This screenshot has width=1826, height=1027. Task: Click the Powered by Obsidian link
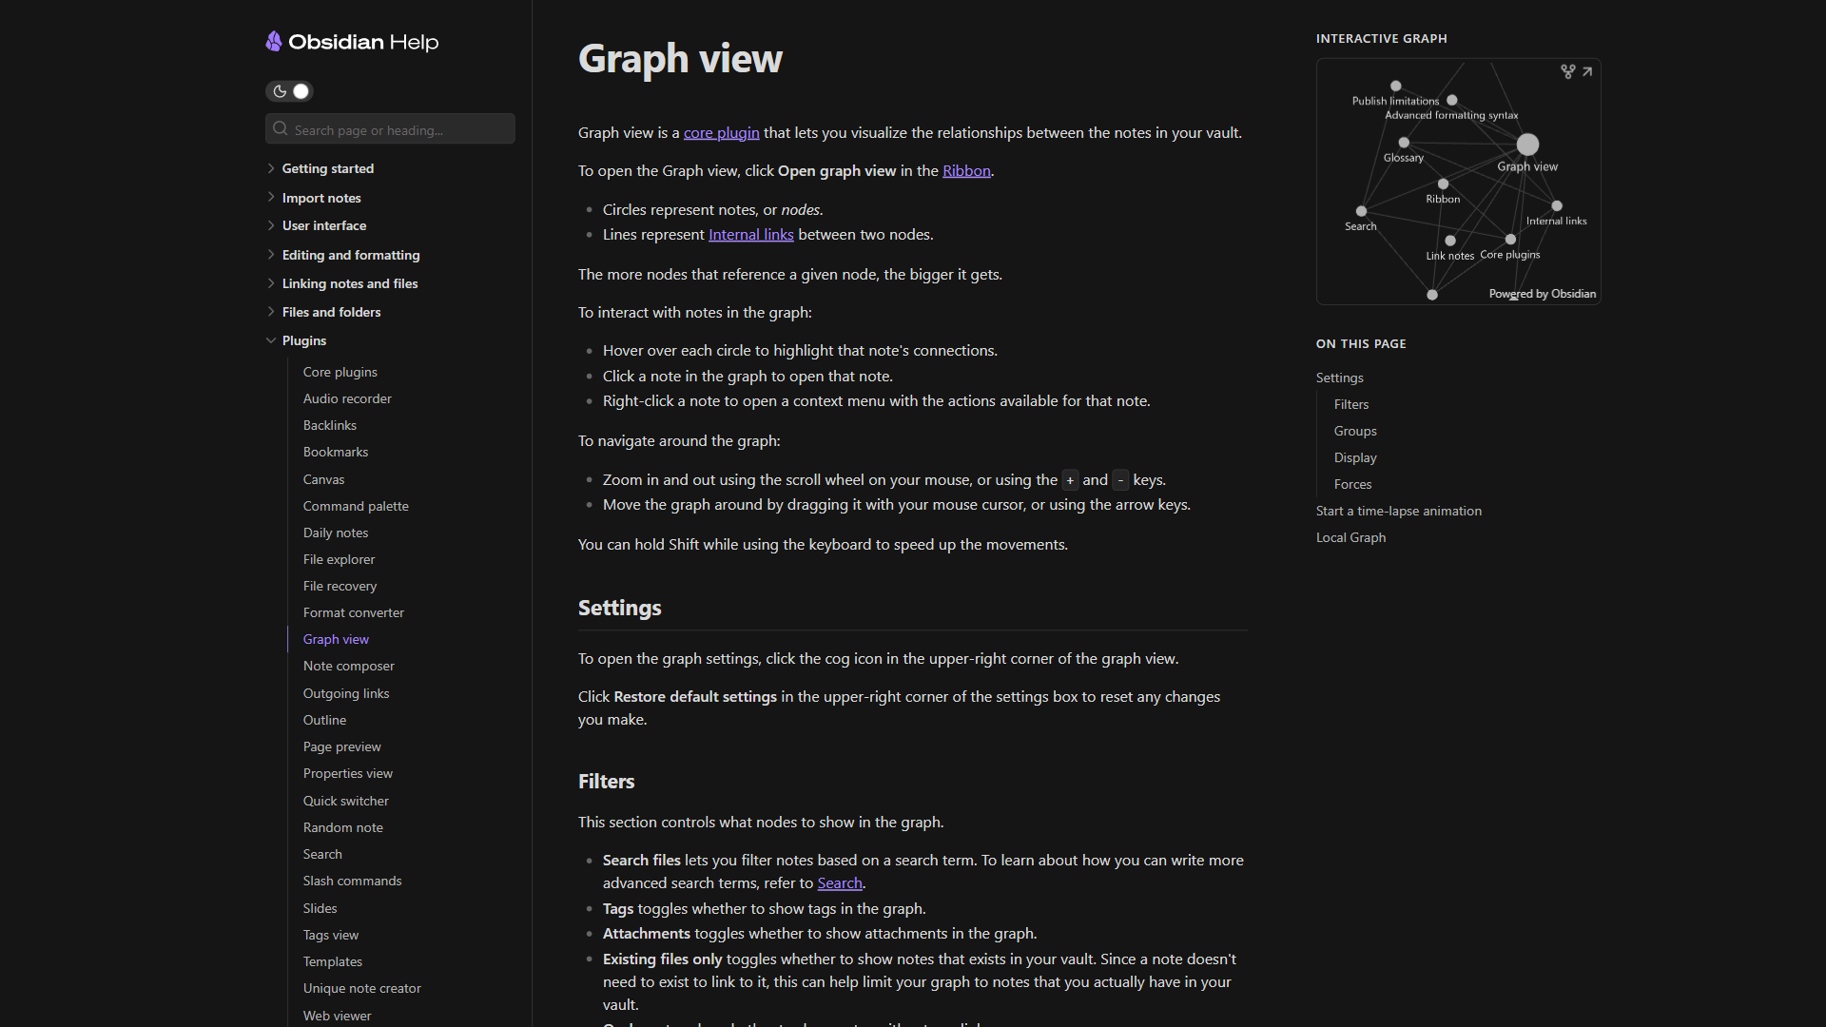[1543, 294]
